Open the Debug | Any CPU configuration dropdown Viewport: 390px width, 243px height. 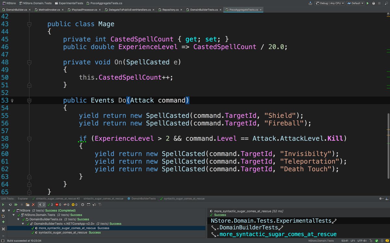(x=330, y=3)
